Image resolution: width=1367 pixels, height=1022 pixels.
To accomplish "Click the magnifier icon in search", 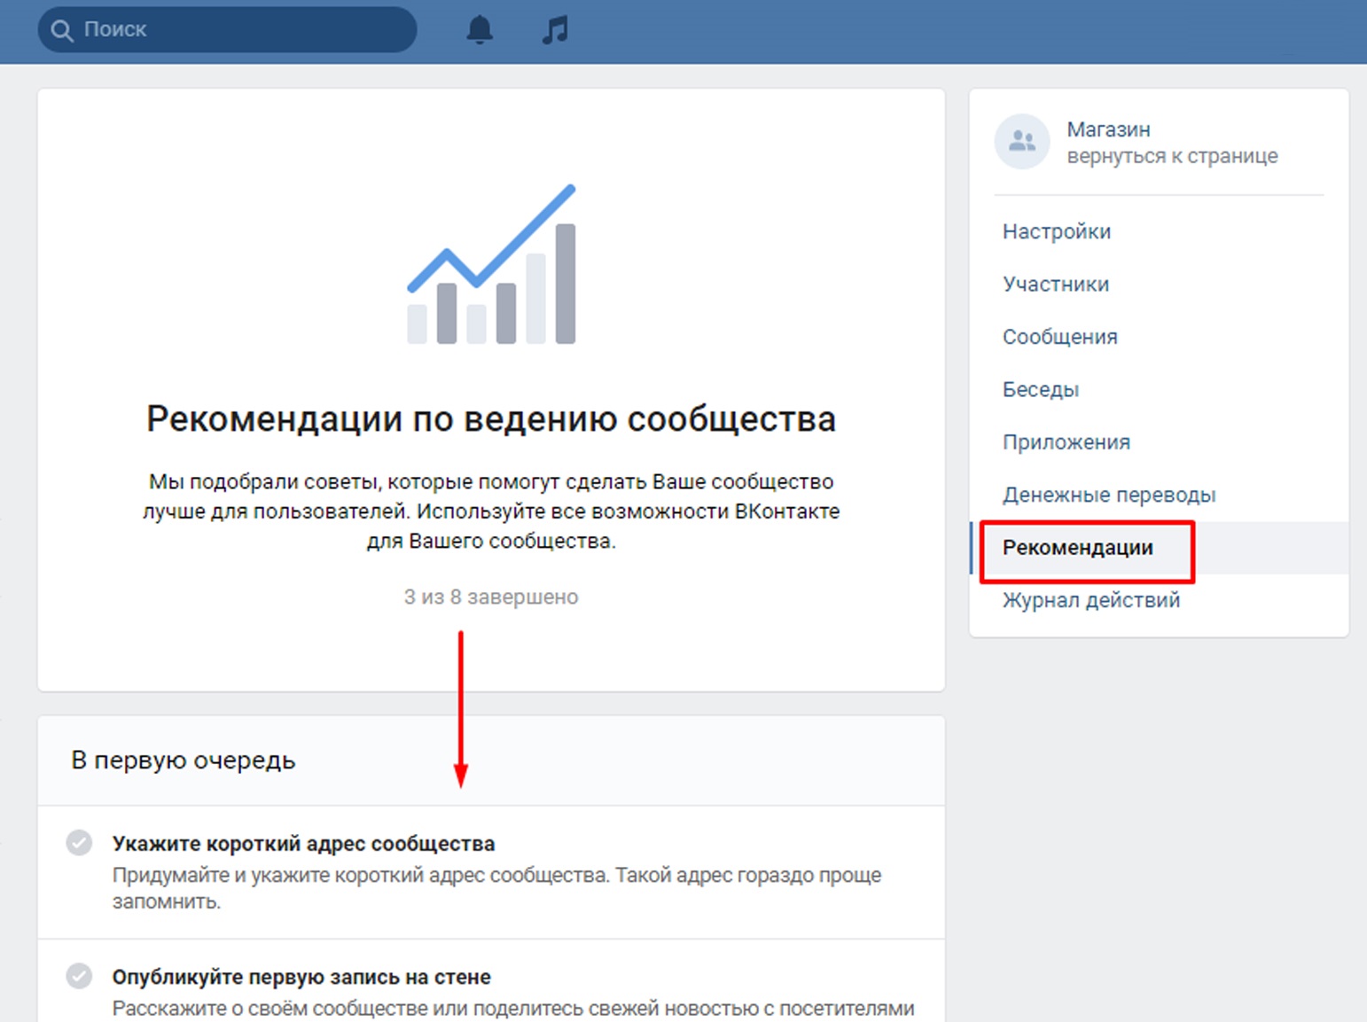I will (x=61, y=30).
